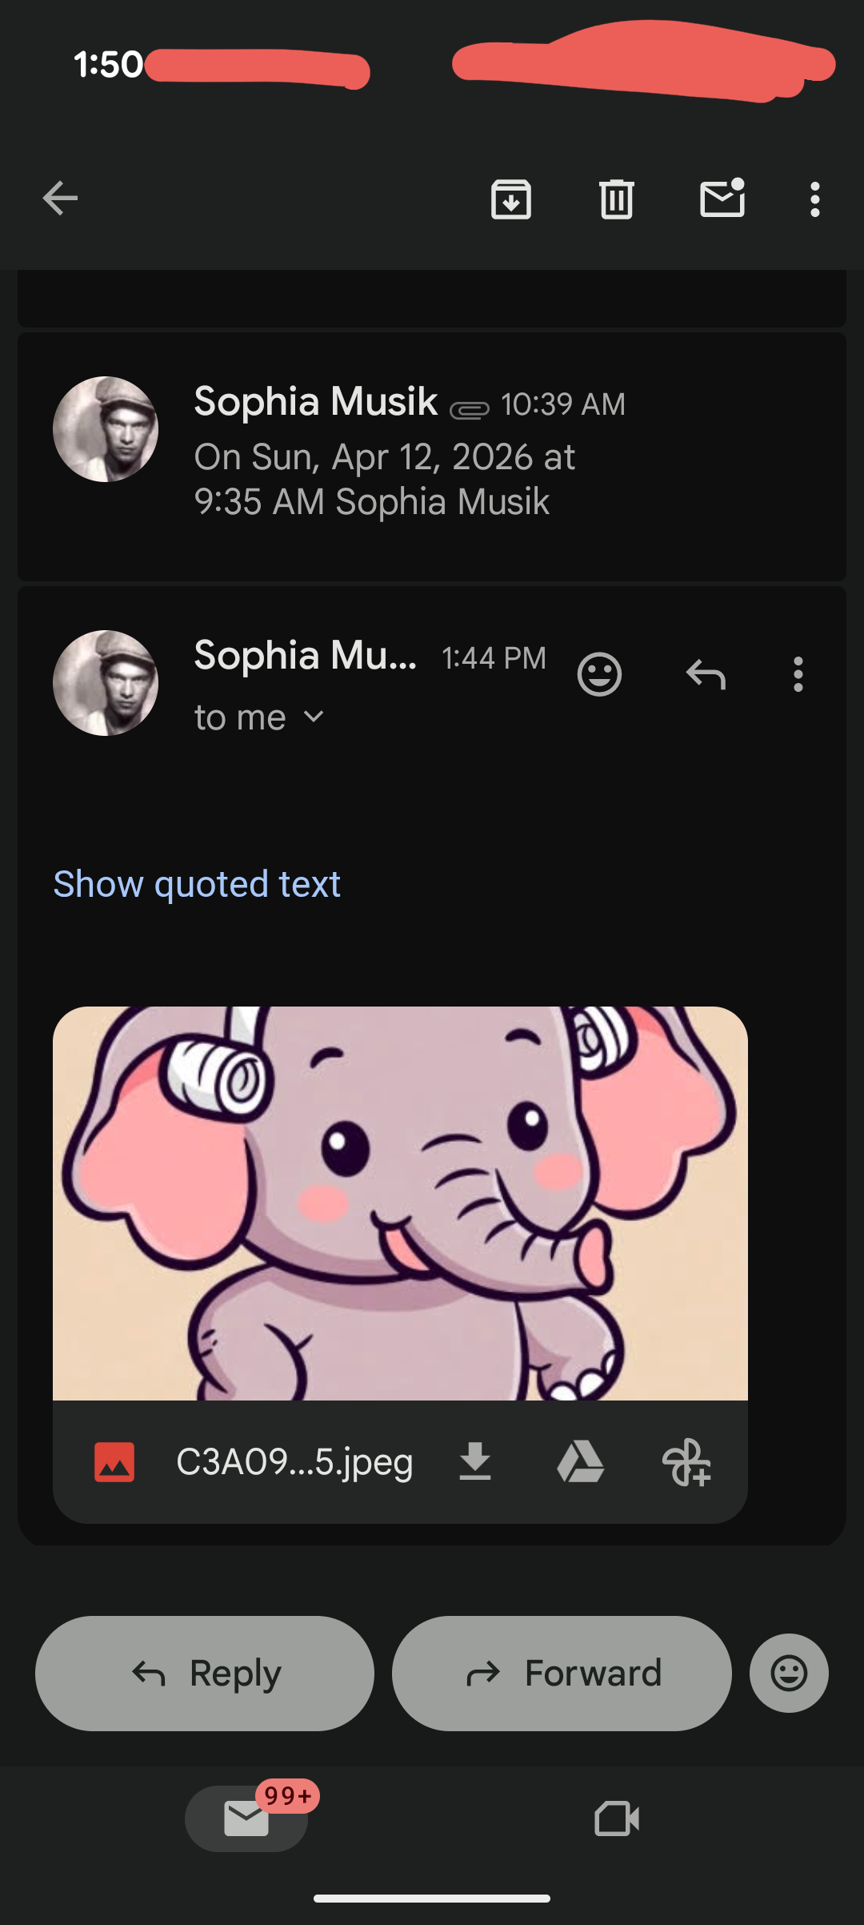This screenshot has width=864, height=1925.
Task: Add attachment to Google Photos
Action: click(x=686, y=1462)
